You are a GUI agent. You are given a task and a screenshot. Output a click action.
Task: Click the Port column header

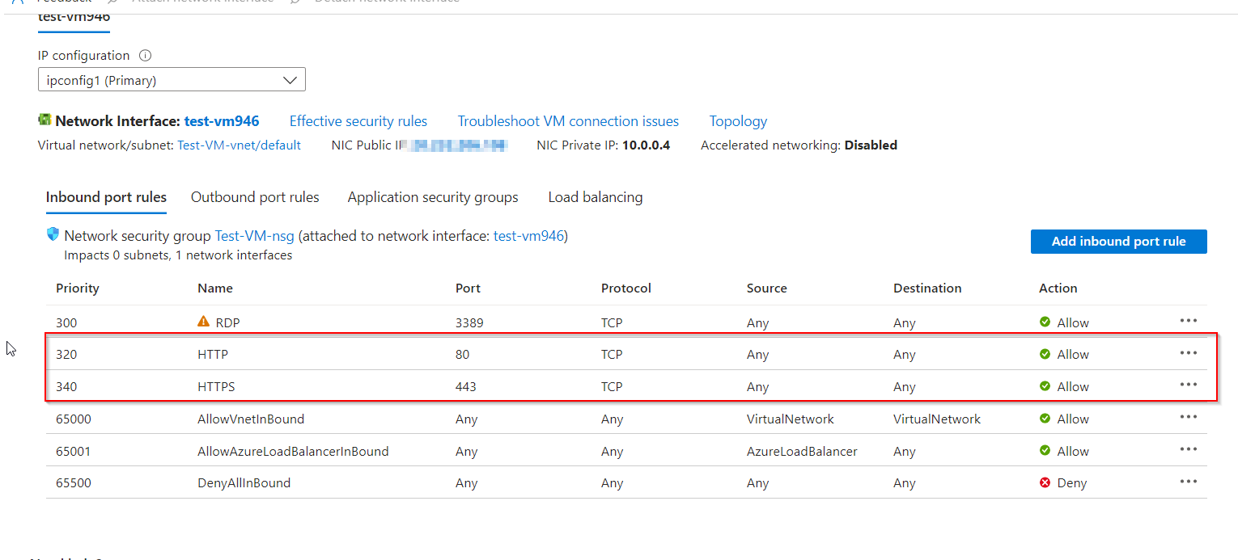pyautogui.click(x=468, y=288)
